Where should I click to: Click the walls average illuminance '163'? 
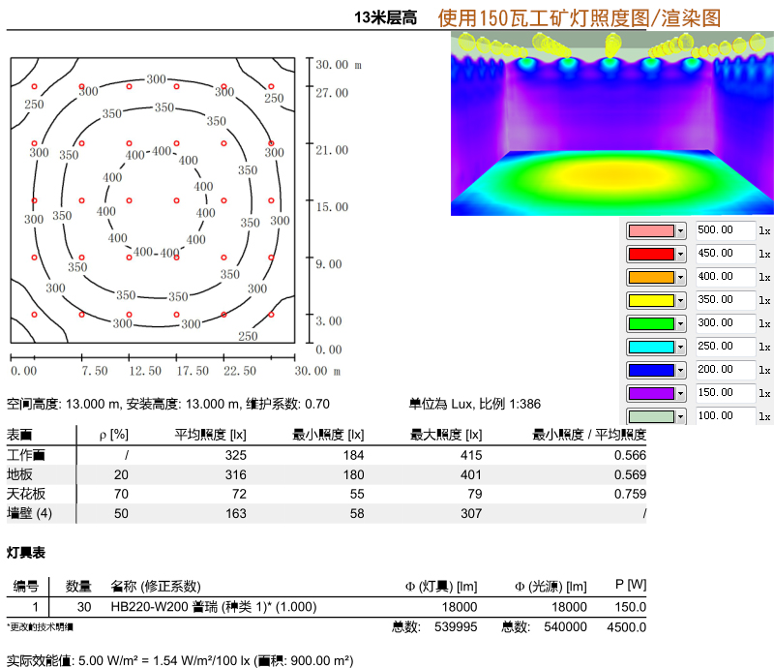235,514
